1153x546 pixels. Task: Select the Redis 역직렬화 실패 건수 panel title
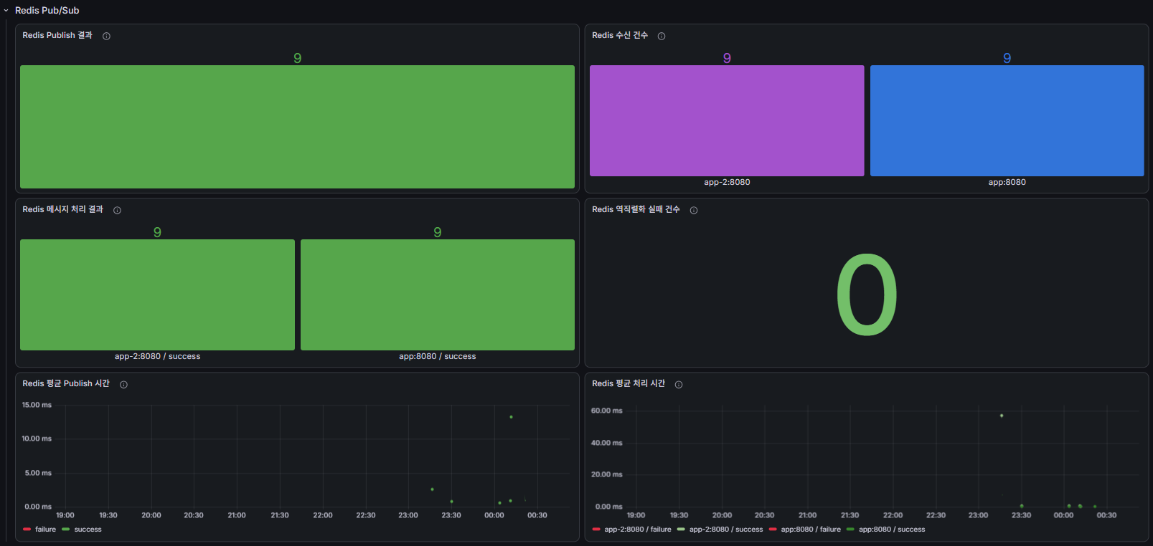point(636,209)
